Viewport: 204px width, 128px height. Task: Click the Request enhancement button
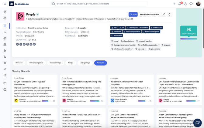(x=149, y=15)
